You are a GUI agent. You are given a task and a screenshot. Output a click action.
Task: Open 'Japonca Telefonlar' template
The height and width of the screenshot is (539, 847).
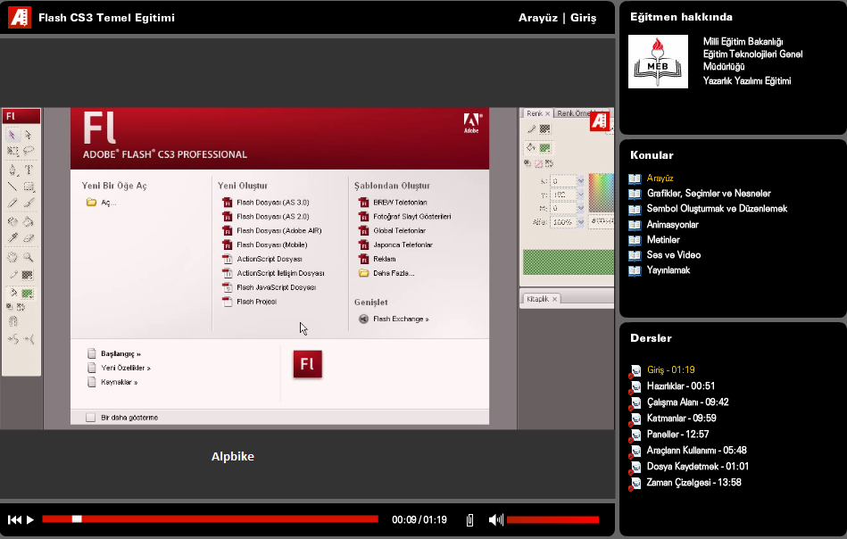pos(395,245)
